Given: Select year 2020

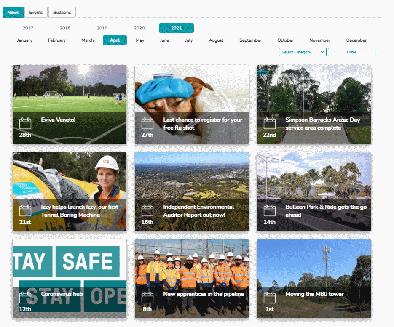Looking at the screenshot, I should pyautogui.click(x=139, y=28).
